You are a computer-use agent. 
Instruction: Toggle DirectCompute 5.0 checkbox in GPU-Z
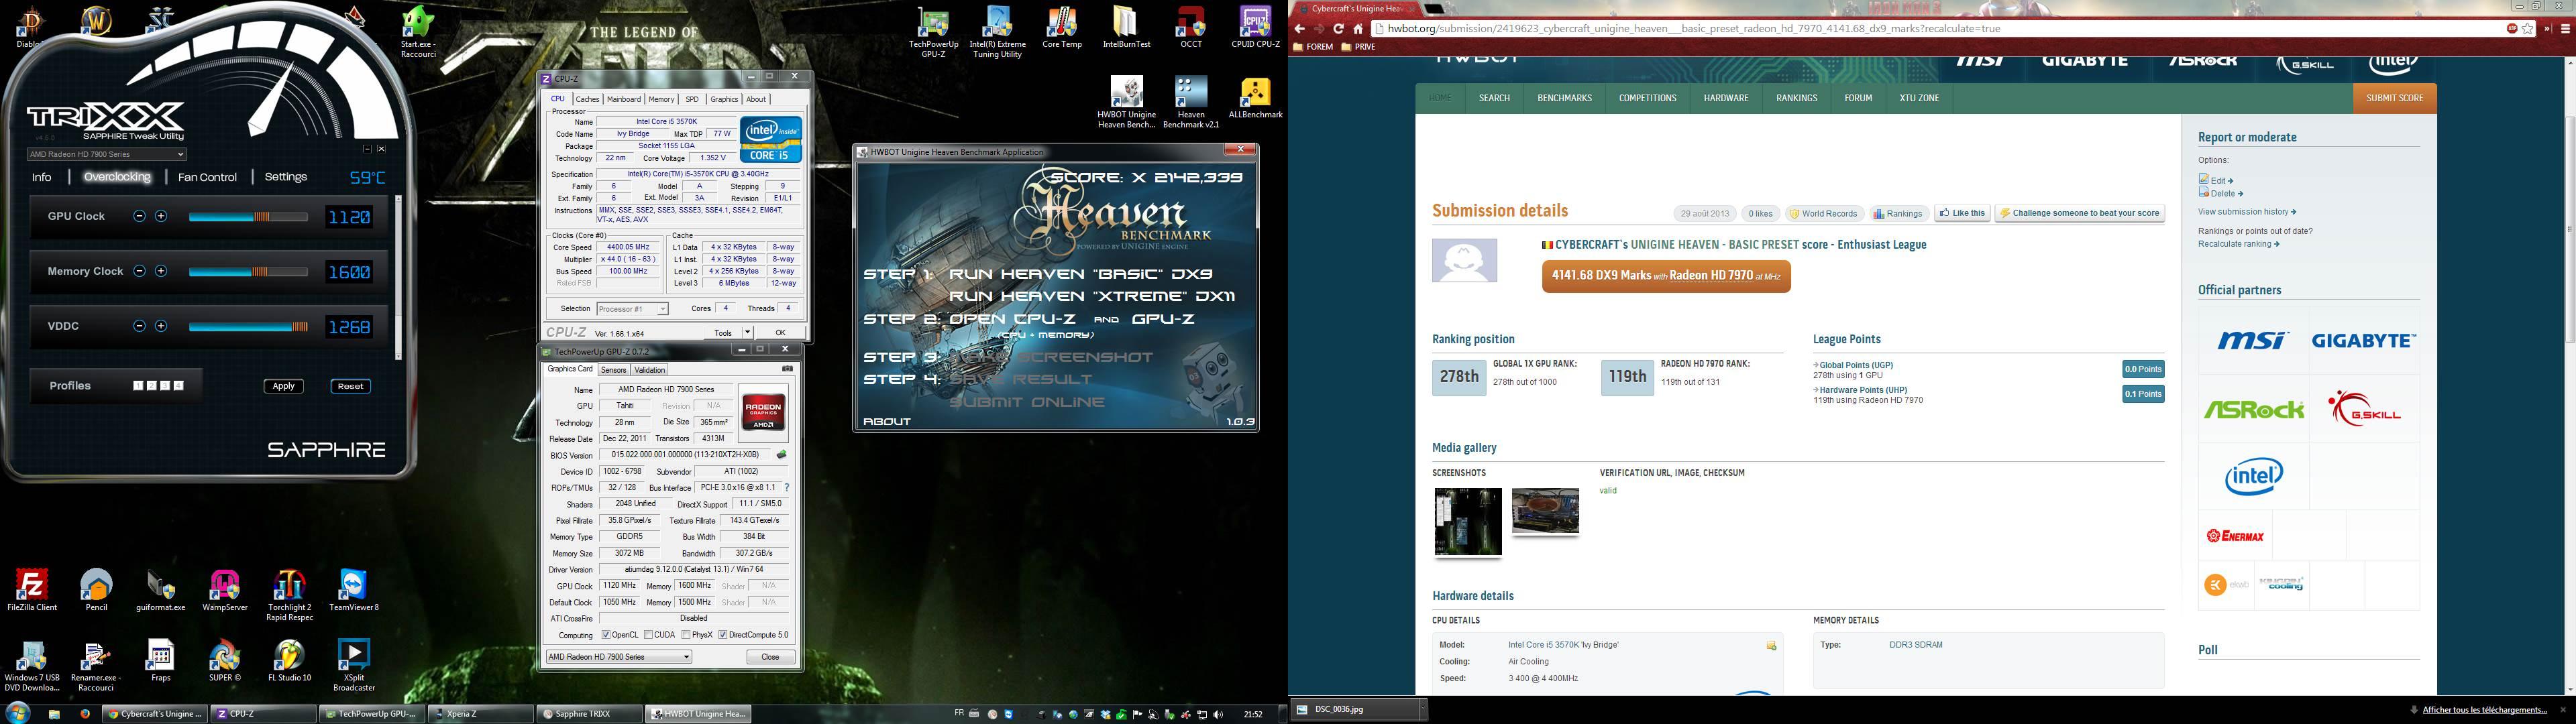click(723, 635)
